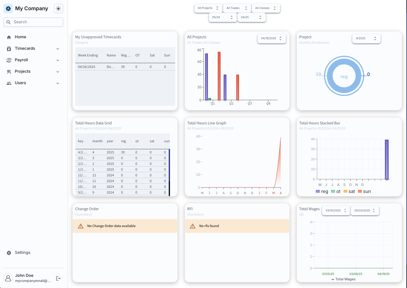Open the 03/15/2025 date picker on Total Wages
407x288 pixels.
pos(336,210)
